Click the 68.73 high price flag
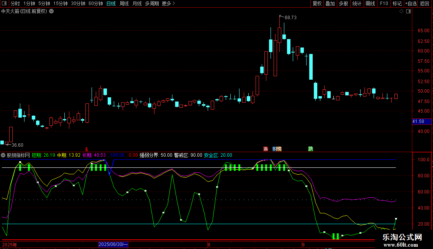This screenshot has height=249, width=433. (x=290, y=18)
